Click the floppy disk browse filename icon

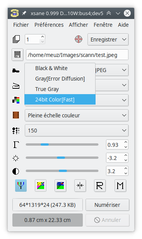[x=17, y=55]
